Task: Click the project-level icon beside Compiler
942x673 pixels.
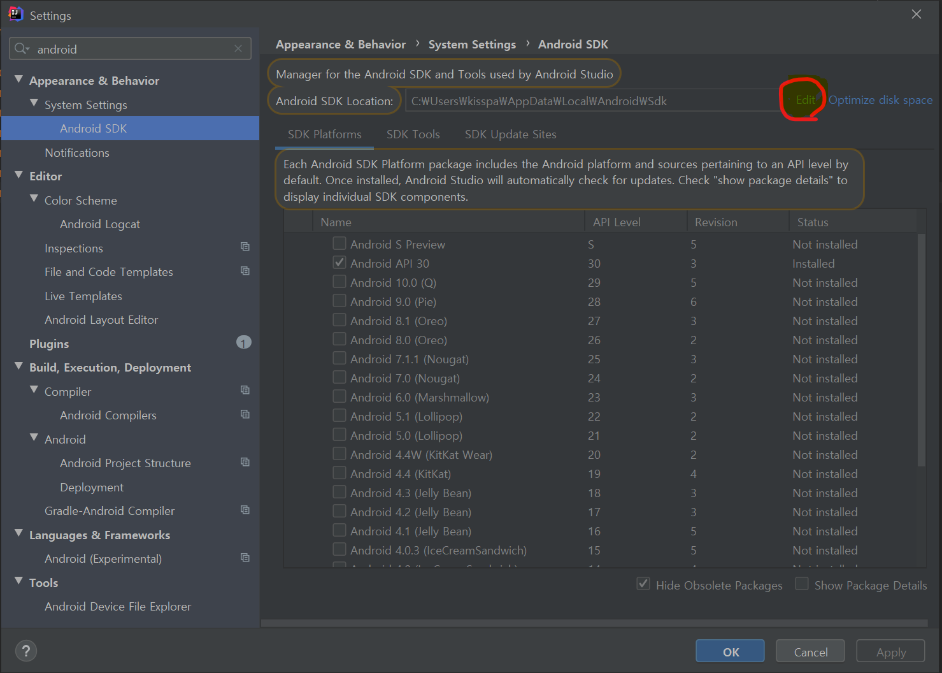Action: click(x=245, y=390)
